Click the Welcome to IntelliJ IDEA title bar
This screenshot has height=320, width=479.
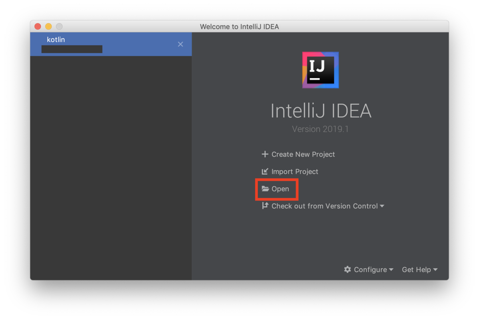(x=239, y=27)
